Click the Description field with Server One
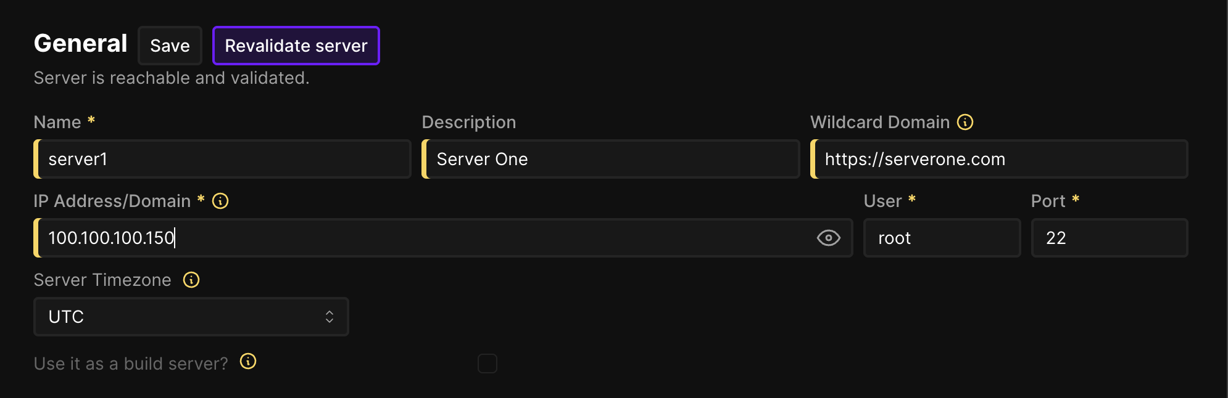Screen dimensions: 1228x398 [x=611, y=159]
